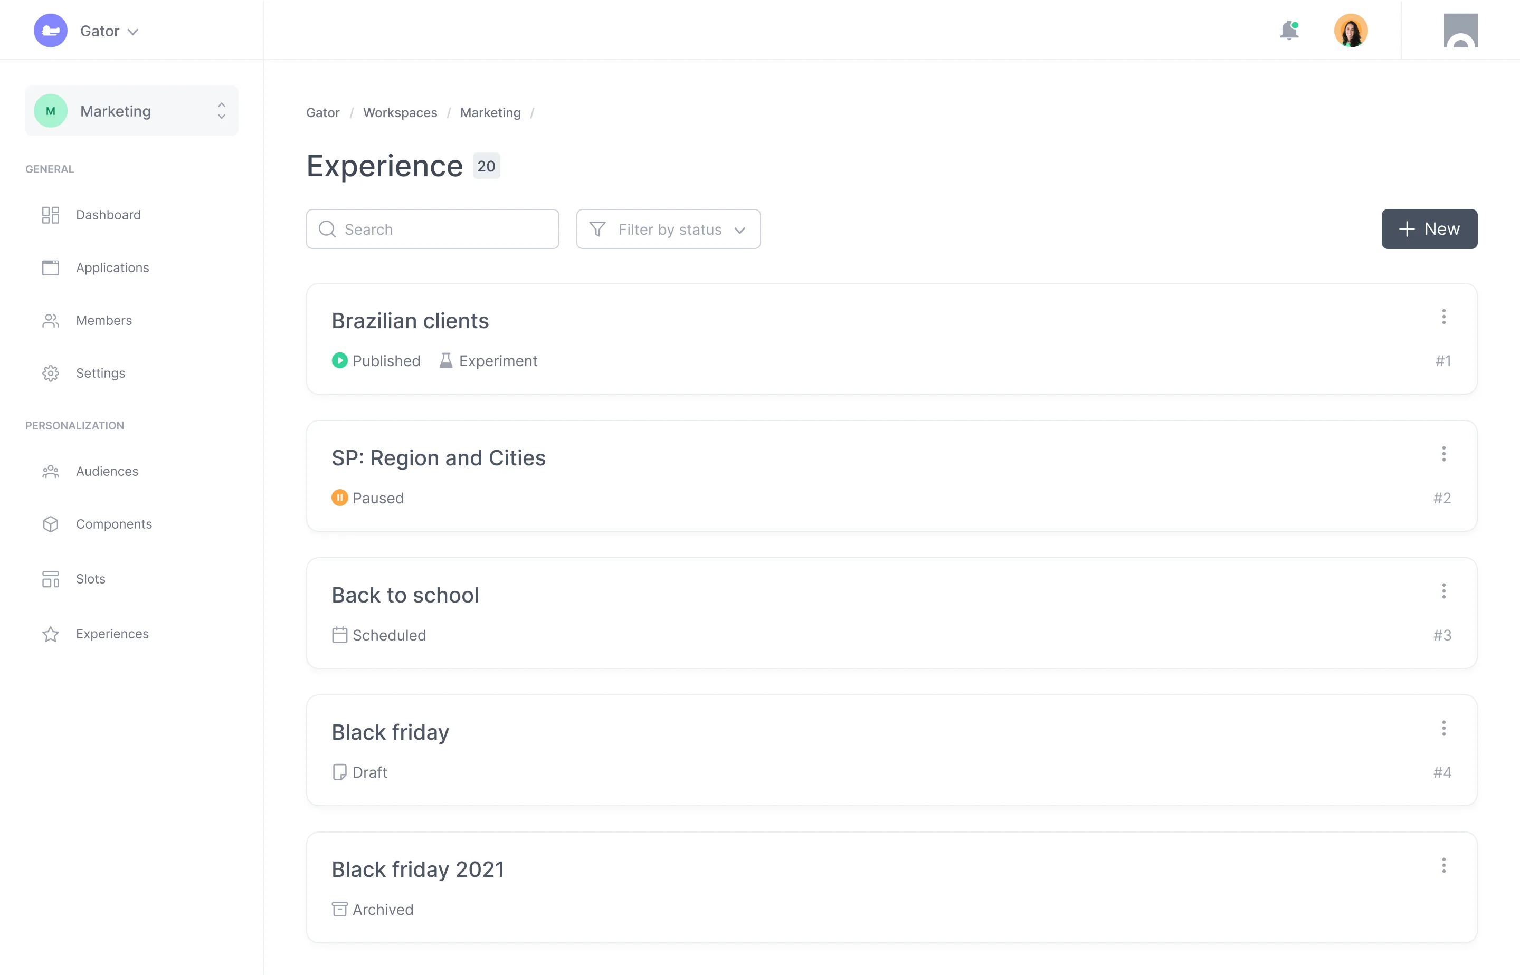This screenshot has height=975, width=1520.
Task: Select Experiences in the sidebar
Action: pos(112,633)
